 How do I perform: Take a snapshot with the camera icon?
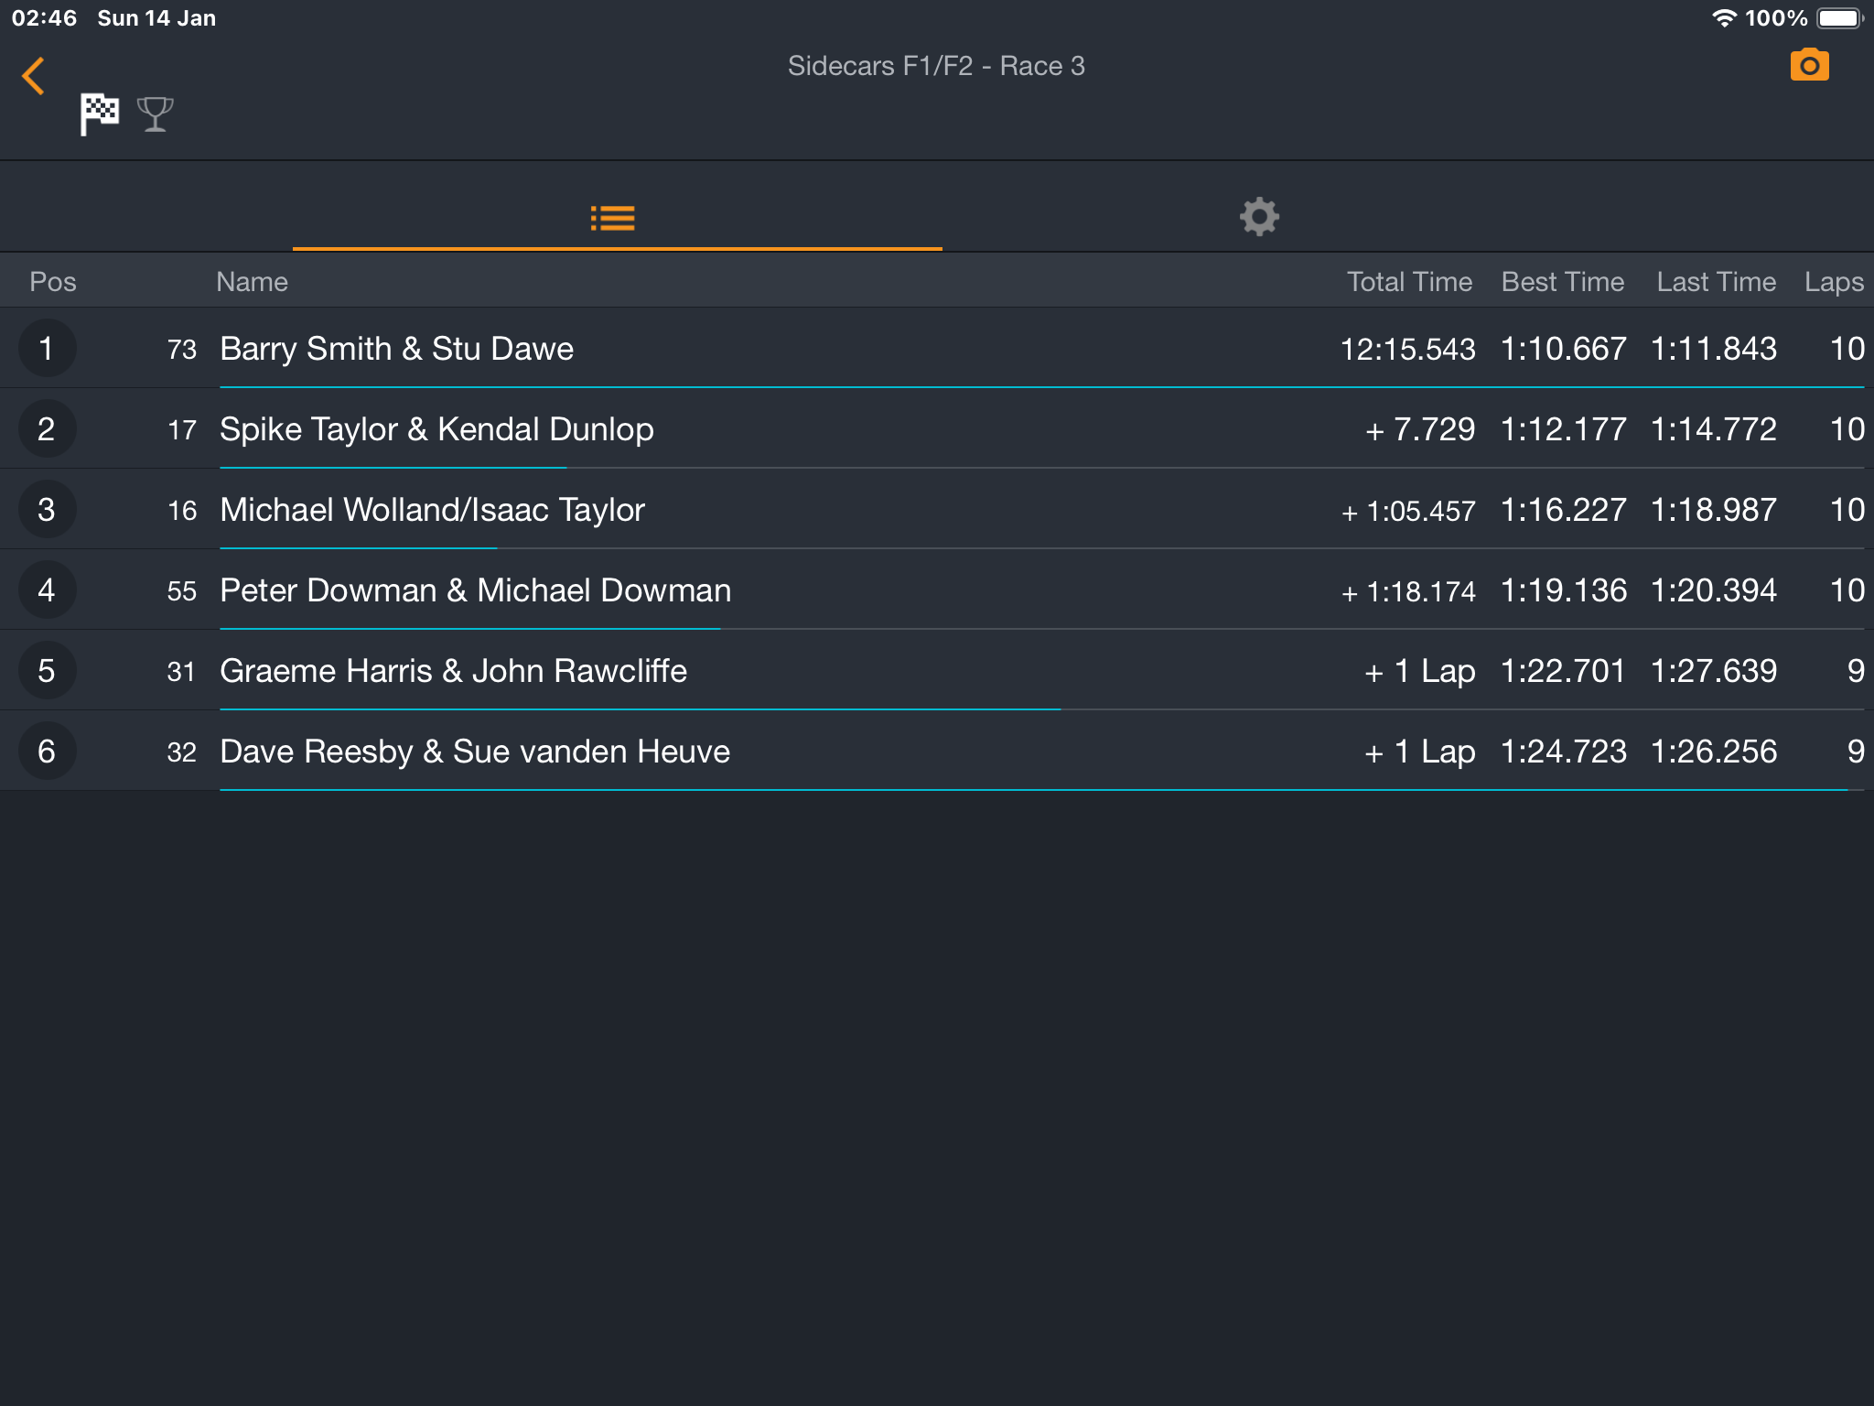(1809, 66)
